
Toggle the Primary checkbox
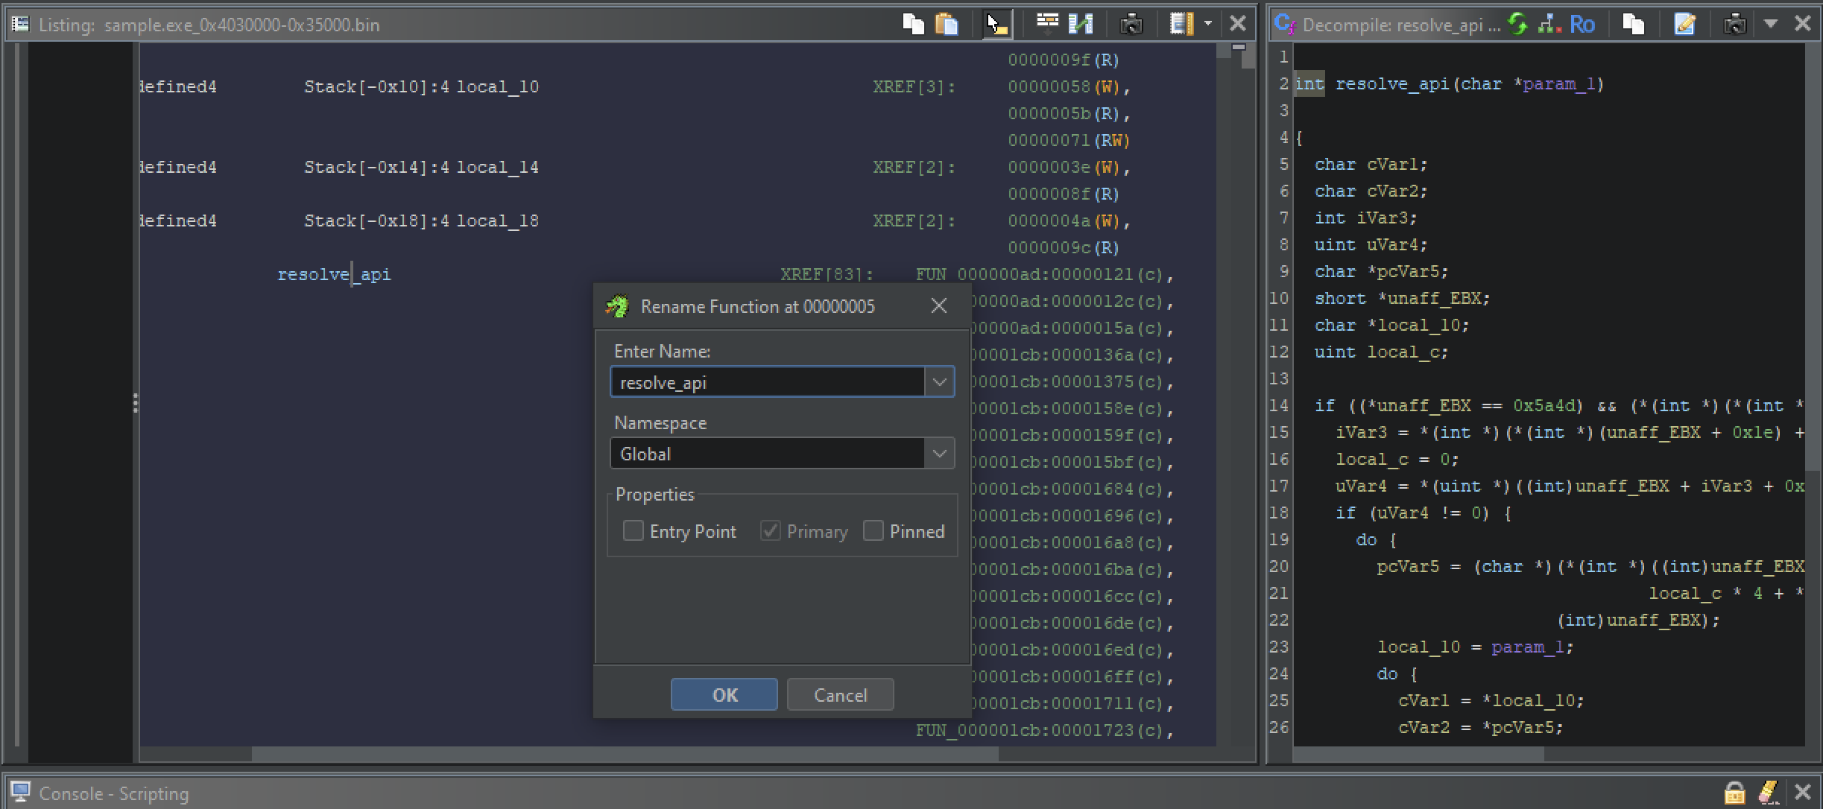(x=770, y=530)
